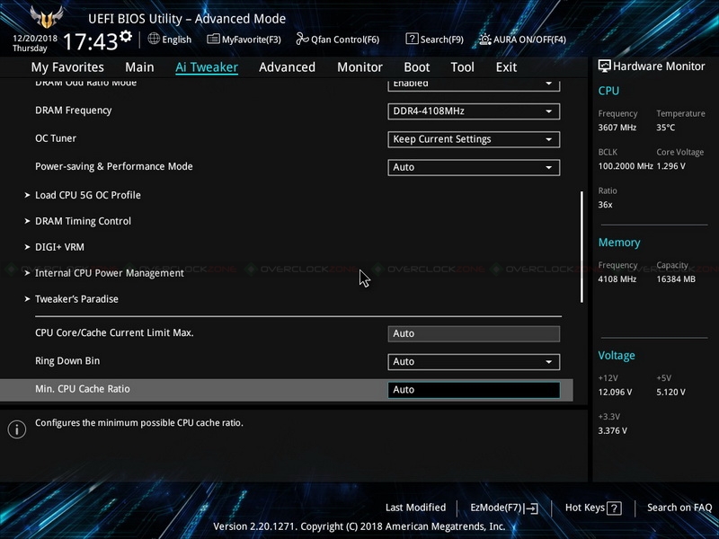Switch to the Main tab

coord(139,67)
